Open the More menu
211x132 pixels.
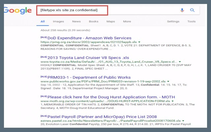tap(127, 21)
